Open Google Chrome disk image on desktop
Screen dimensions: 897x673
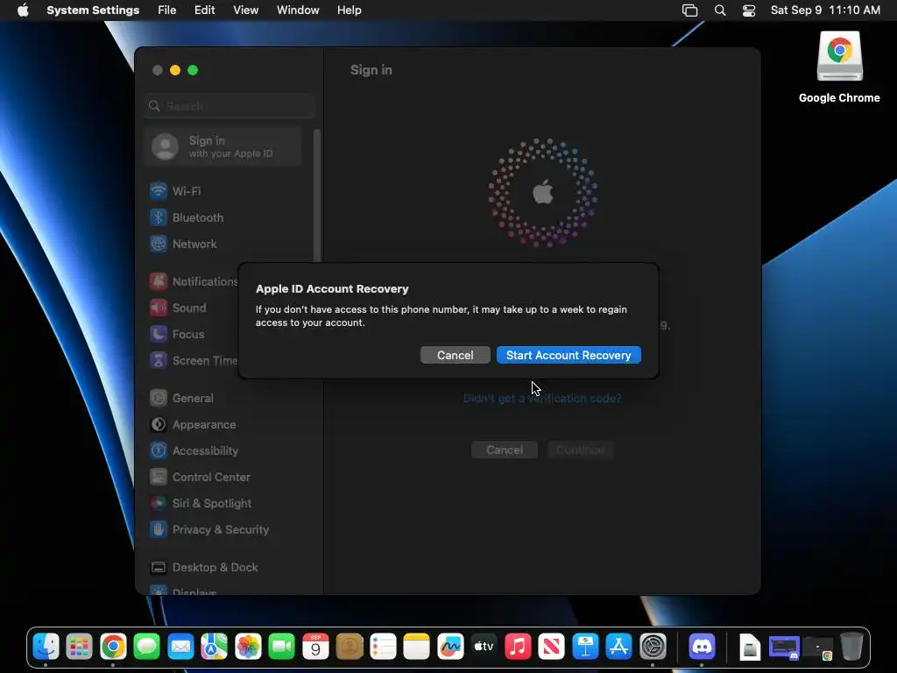click(839, 57)
